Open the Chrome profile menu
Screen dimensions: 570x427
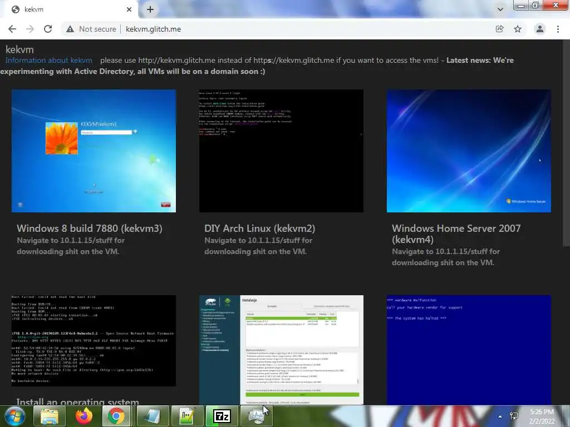(540, 29)
